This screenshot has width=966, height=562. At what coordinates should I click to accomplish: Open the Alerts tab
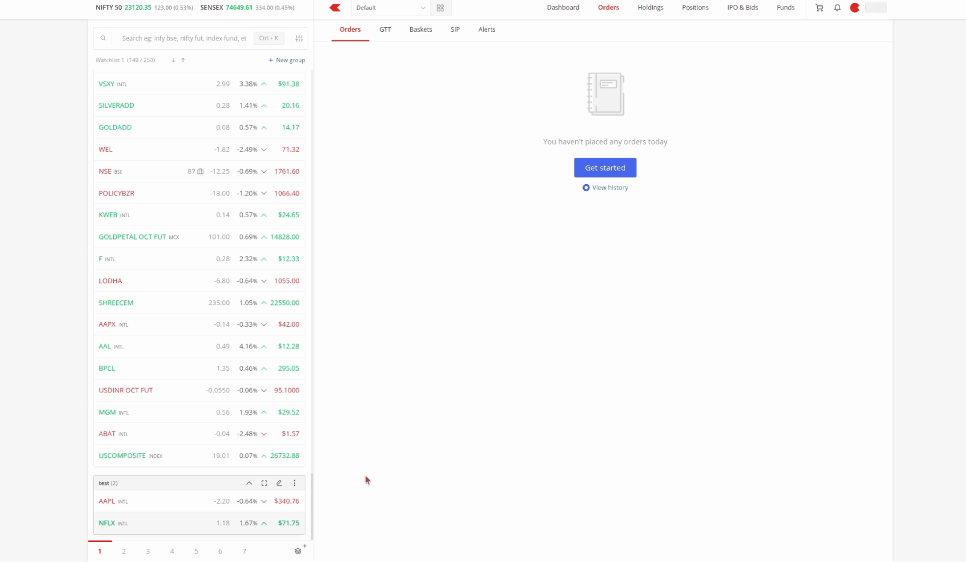point(487,29)
